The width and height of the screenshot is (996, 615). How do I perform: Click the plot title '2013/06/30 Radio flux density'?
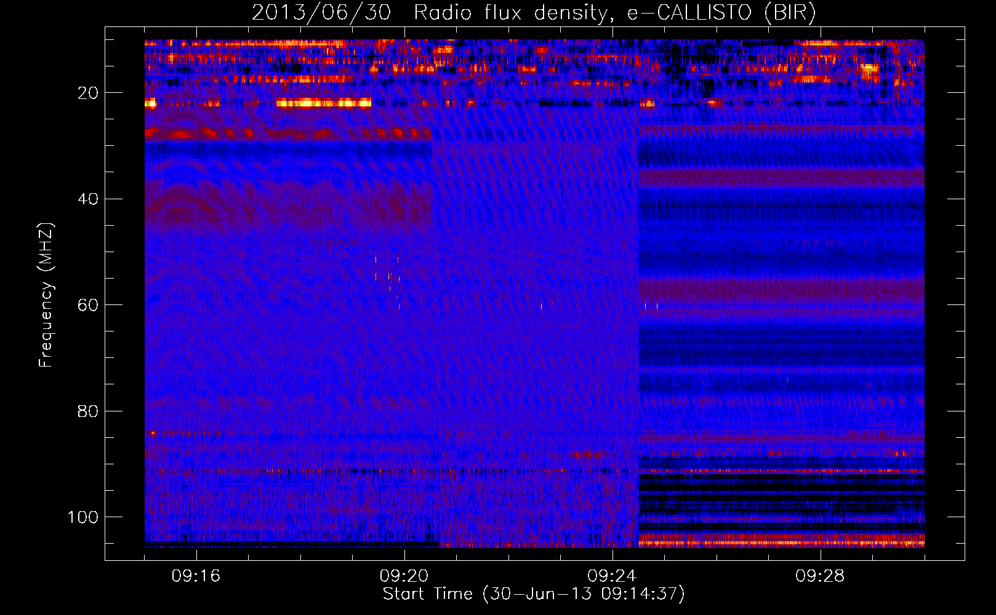[534, 13]
